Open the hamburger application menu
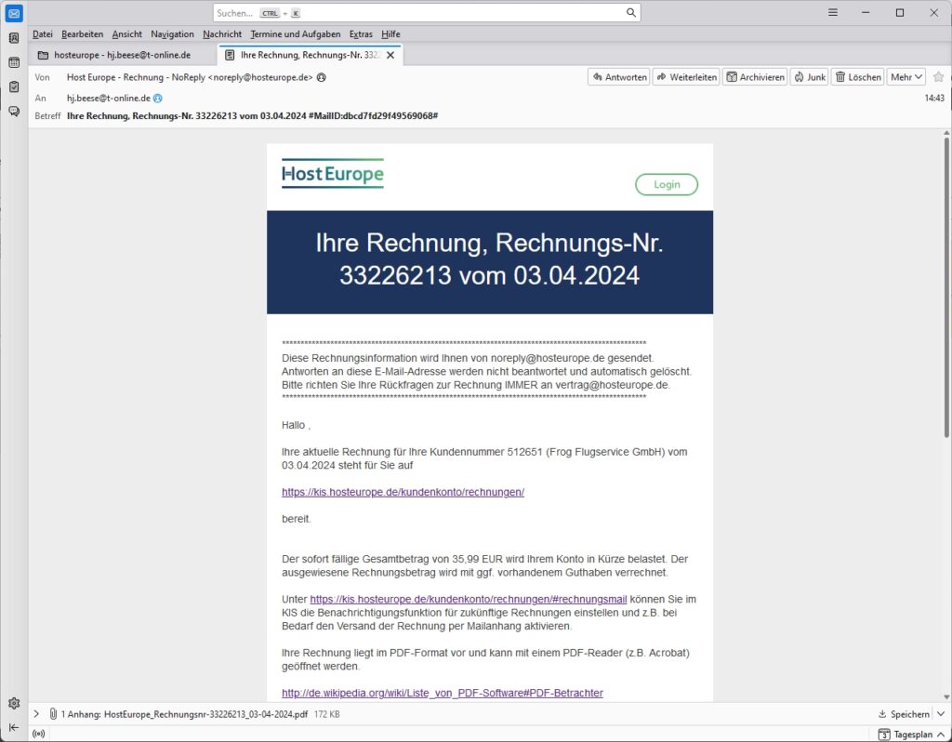Viewport: 952px width, 742px height. click(x=832, y=13)
